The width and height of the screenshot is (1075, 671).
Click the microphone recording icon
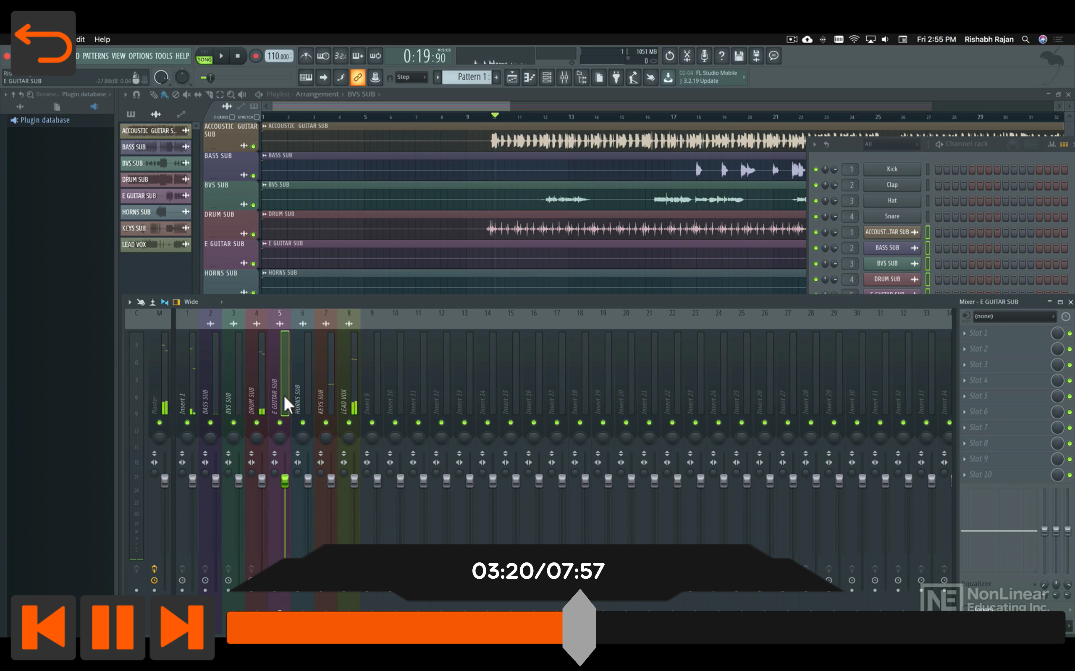[704, 56]
